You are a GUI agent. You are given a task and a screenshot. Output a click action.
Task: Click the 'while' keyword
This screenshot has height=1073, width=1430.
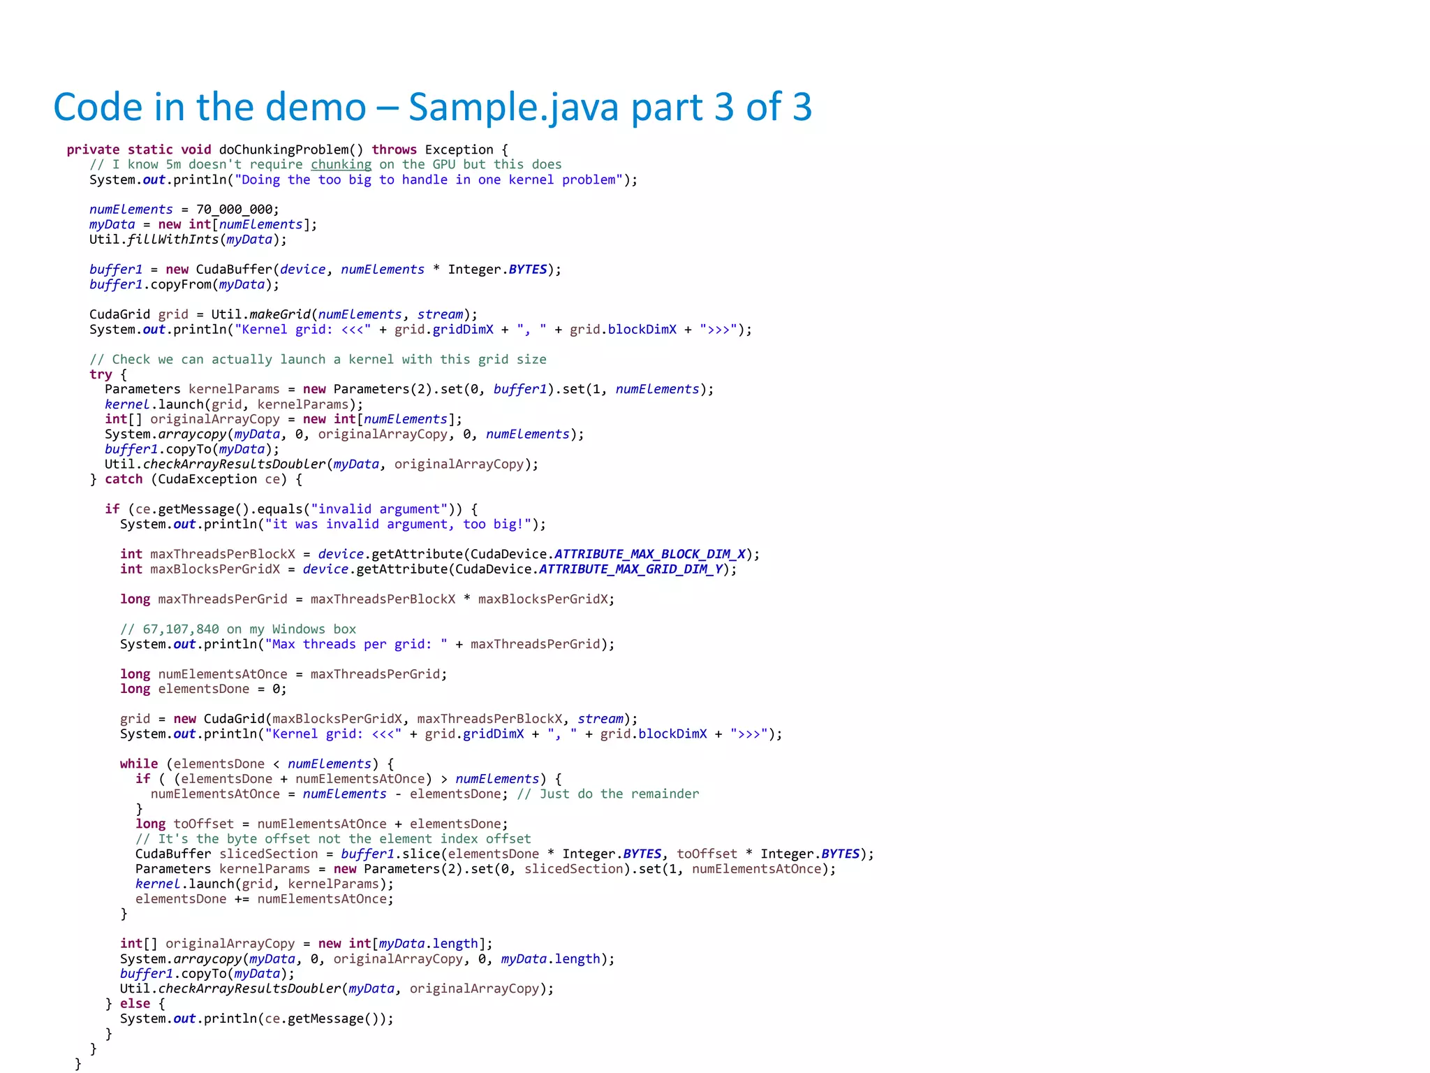(138, 764)
